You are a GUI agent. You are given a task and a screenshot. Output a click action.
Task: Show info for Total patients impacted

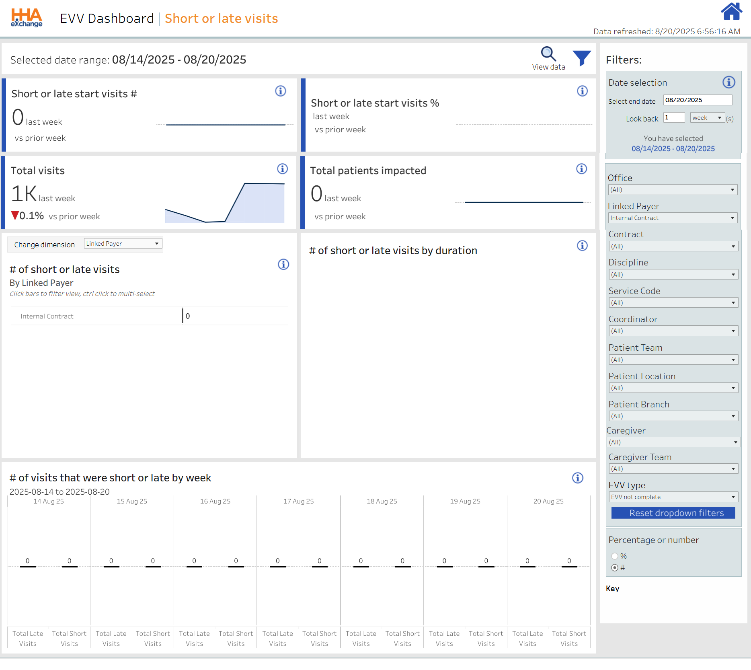point(581,169)
